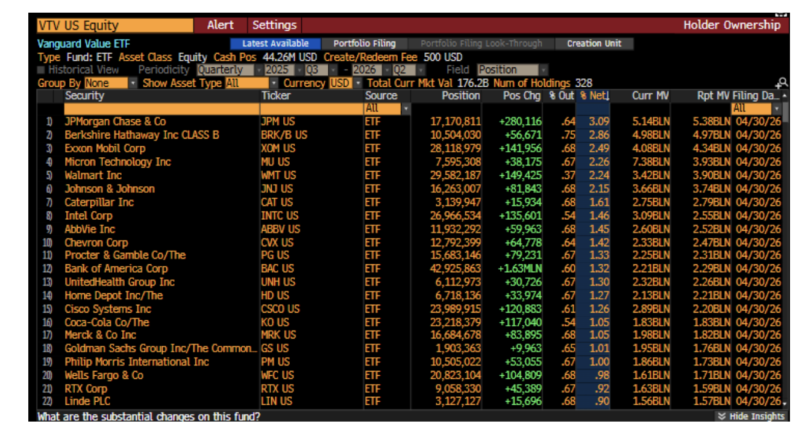Click the substantial changes on this fund question
The image size is (799, 430).
point(149,416)
